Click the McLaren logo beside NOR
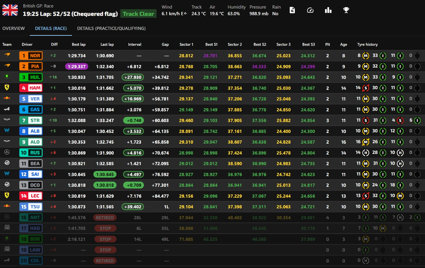425x268 pixels. point(7,55)
